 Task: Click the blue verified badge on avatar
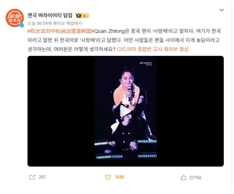(x=22, y=25)
